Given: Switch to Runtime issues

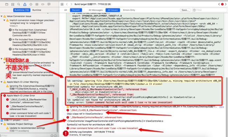Looking at the screenshot, I should coord(36,10).
